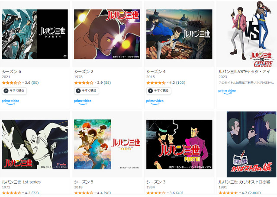Open the ルパン三世 1st series title

pyautogui.click(x=21, y=182)
